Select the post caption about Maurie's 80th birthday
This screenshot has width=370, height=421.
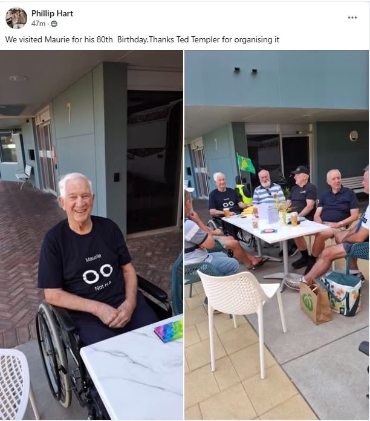(x=142, y=39)
